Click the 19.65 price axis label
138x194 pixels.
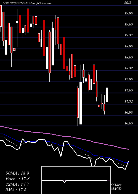(x=129, y=24)
